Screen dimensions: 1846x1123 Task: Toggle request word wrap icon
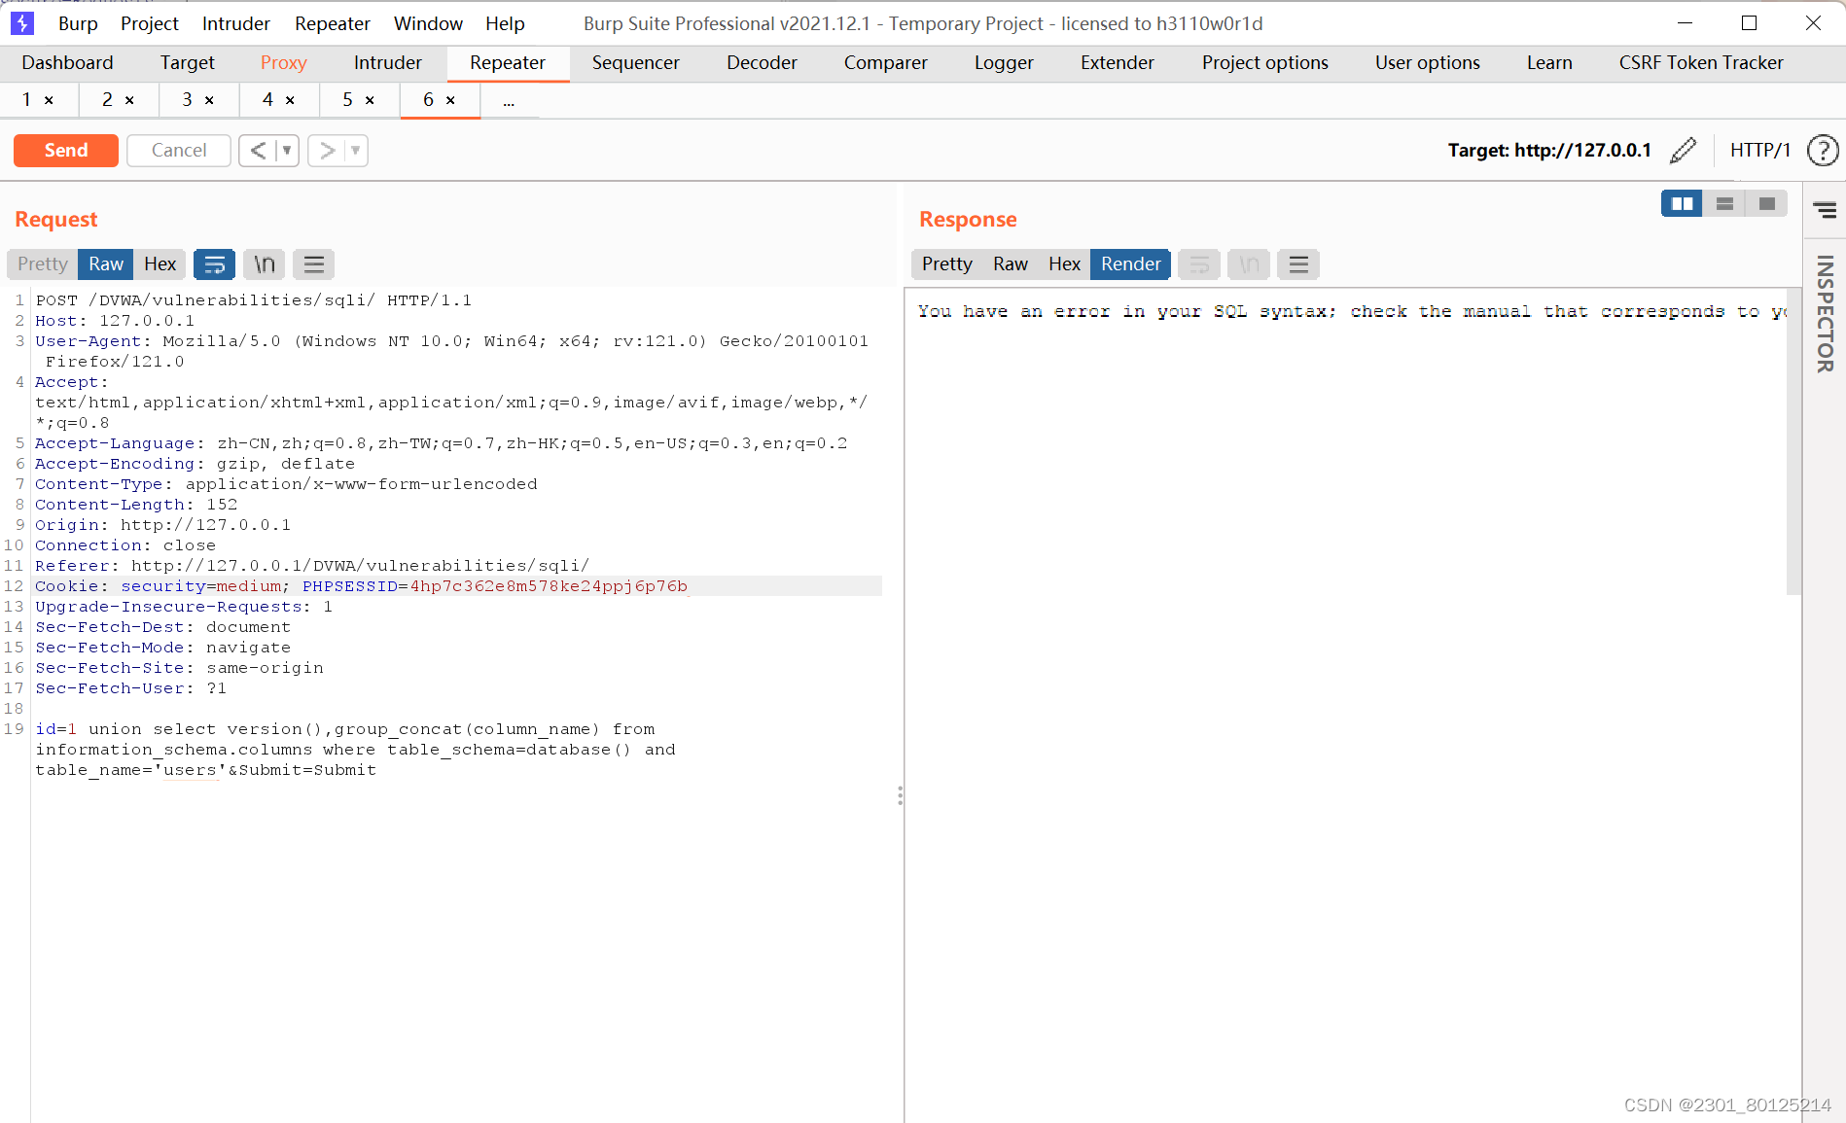(214, 264)
